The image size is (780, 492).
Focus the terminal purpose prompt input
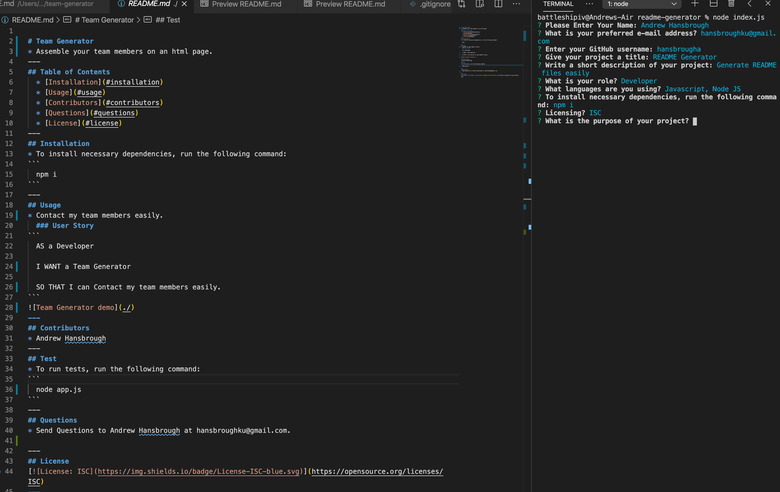[x=695, y=121]
